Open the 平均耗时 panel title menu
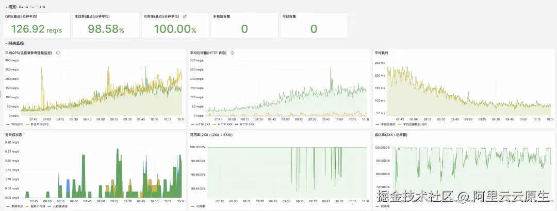Screen dimensions: 557x211 click(x=381, y=53)
